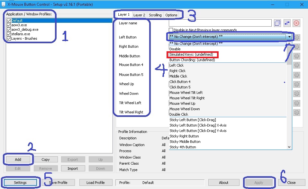Image resolution: width=308 pixels, height=189 pixels.
Task: Click the Add profile button
Action: pos(18,160)
